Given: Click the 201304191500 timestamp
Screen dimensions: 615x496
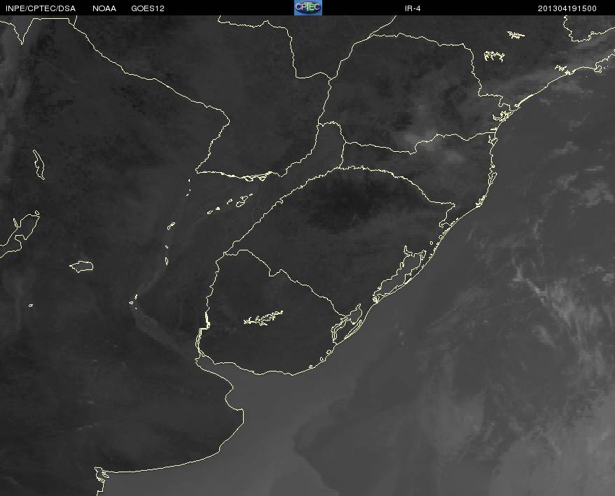Looking at the screenshot, I should point(567,8).
